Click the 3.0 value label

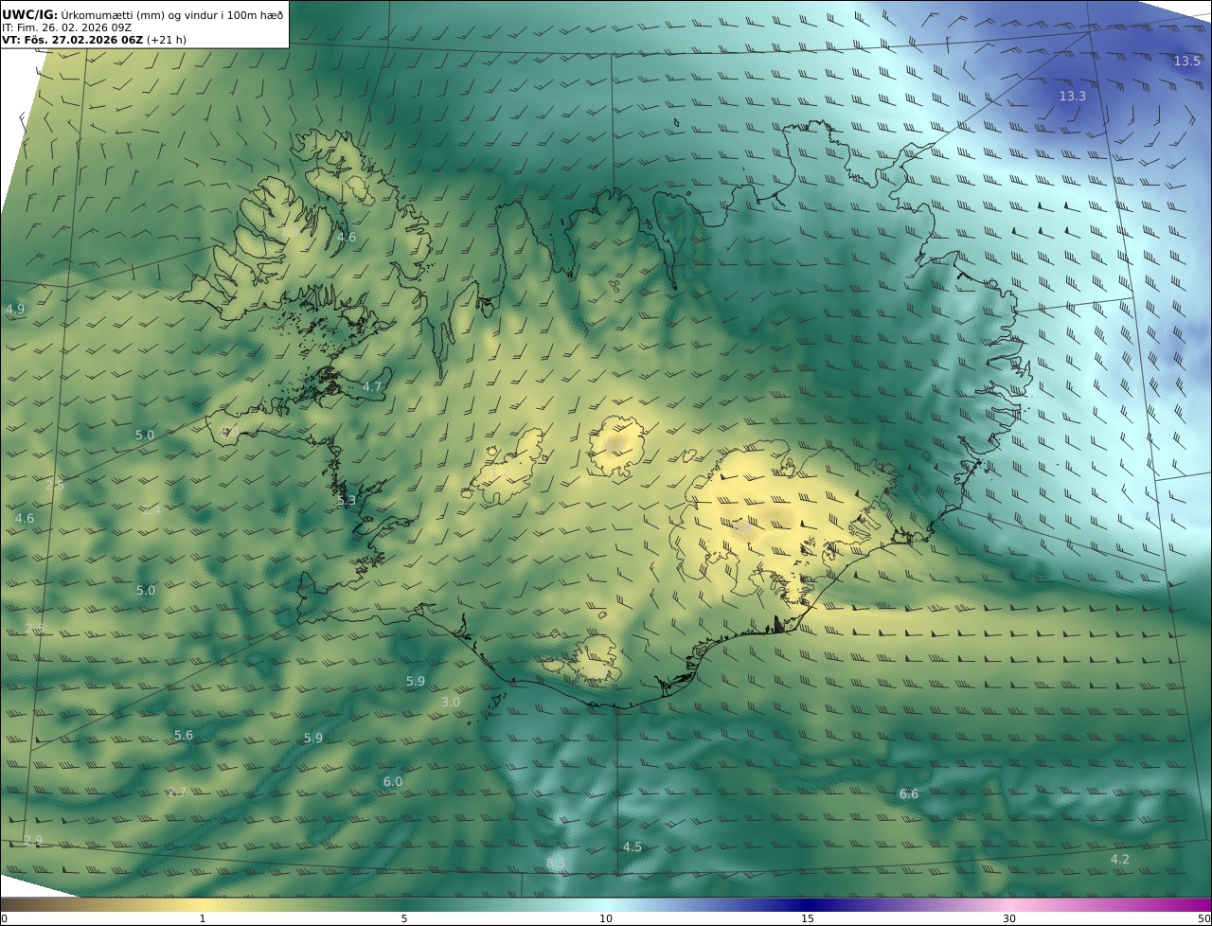tap(451, 703)
